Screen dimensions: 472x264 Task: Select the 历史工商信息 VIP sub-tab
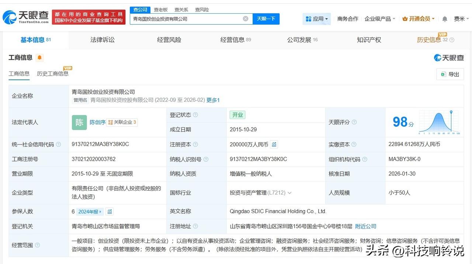coord(53,73)
